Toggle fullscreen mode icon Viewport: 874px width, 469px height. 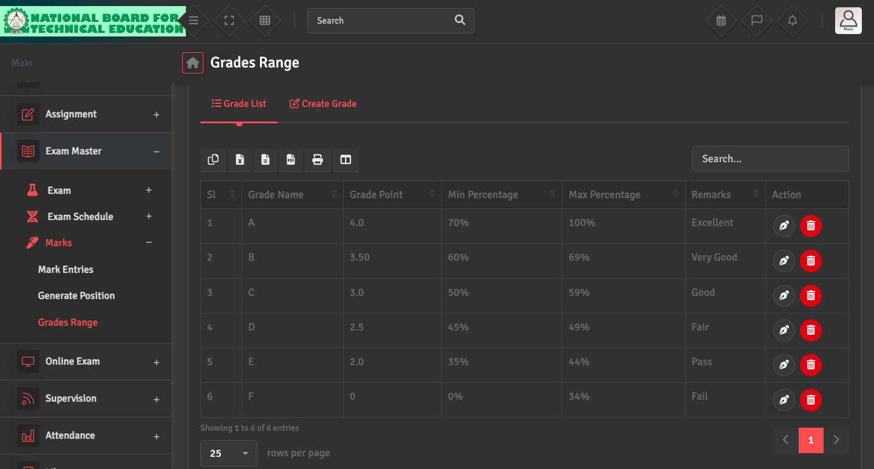[x=229, y=21]
